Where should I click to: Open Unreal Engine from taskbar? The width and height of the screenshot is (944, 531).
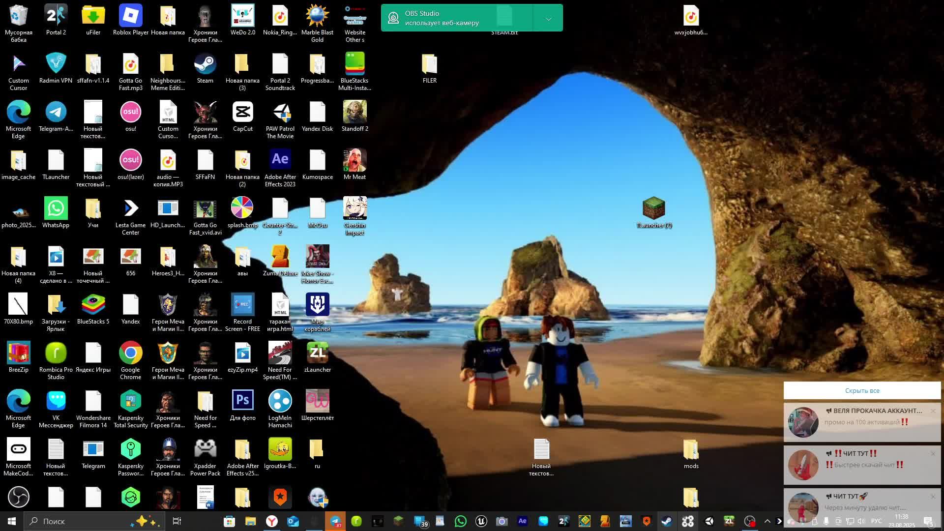(481, 521)
